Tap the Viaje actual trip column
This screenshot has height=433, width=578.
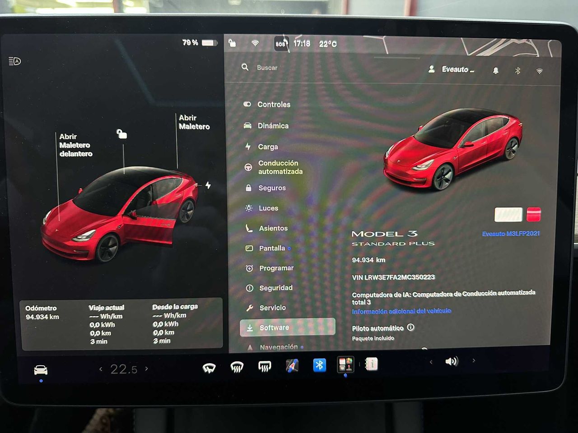pyautogui.click(x=107, y=324)
